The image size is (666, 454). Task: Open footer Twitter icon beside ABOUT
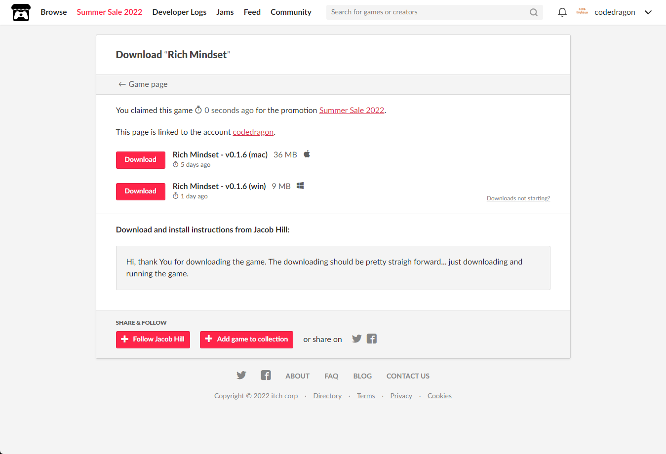point(241,376)
